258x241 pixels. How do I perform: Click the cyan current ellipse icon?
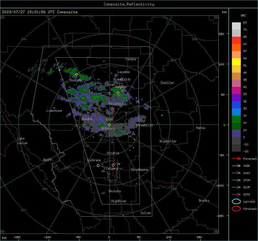click(236, 201)
